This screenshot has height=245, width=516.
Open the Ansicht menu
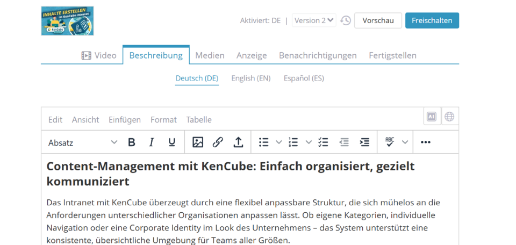click(85, 120)
